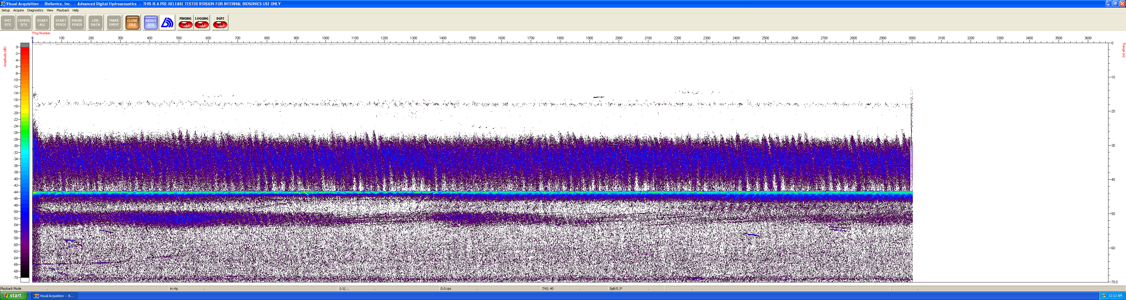Image resolution: width=1126 pixels, height=300 pixels.
Task: Click the Ping Number axis label
Action: [x=41, y=33]
